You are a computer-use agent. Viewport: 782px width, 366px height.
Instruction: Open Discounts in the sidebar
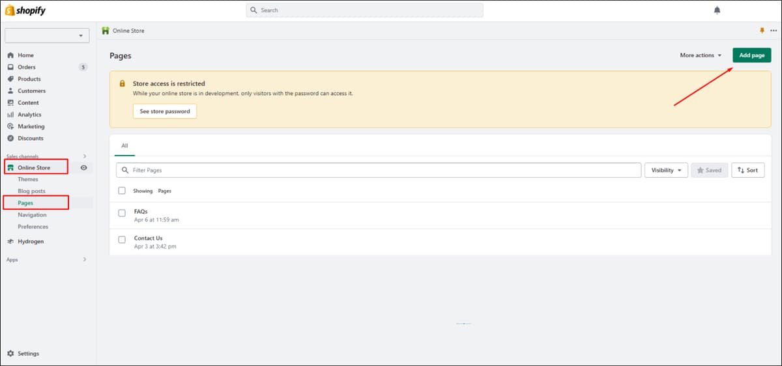pos(31,138)
